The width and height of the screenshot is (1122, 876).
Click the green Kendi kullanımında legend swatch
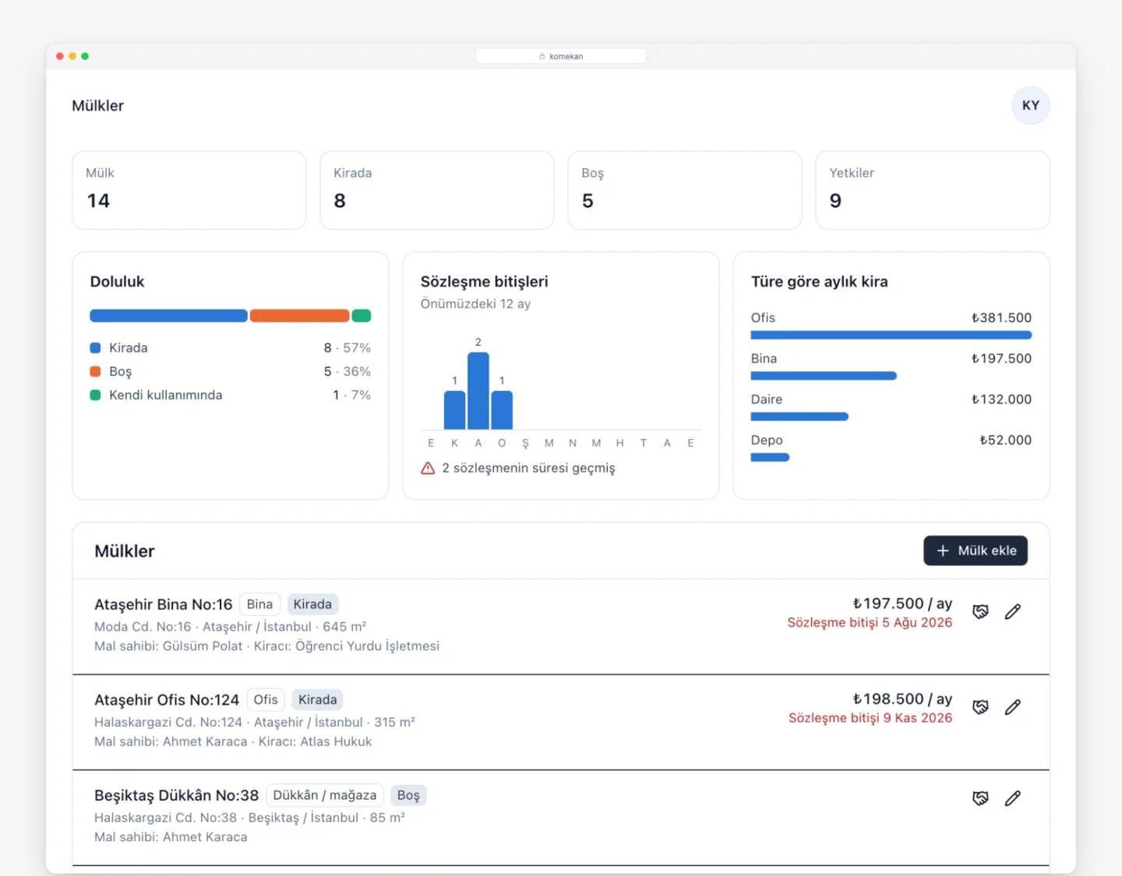[x=95, y=396]
